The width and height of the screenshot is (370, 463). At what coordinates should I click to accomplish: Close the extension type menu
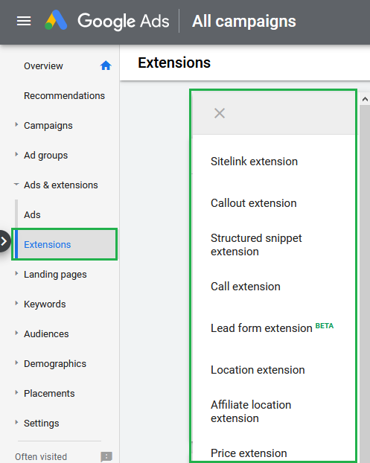(x=220, y=113)
